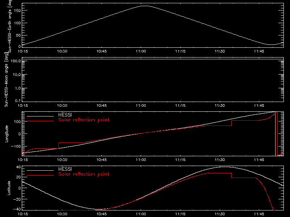Click the red 'Solar reflection point' label in the Latitude plot
The image size is (290, 217).
[84, 174]
